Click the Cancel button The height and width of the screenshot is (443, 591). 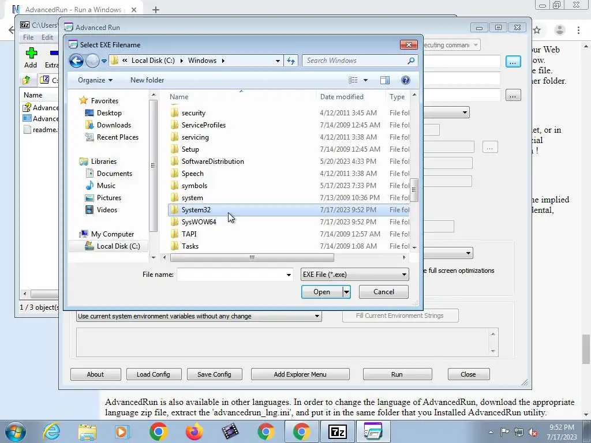coord(383,291)
